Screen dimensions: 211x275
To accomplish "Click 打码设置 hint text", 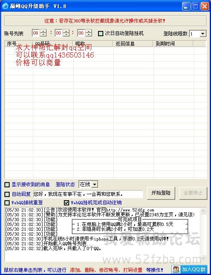I will [133, 270].
